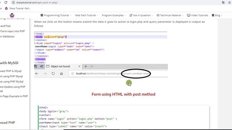Click the book icon beside Blog
The width and height of the screenshot is (232, 130).
[213, 15]
